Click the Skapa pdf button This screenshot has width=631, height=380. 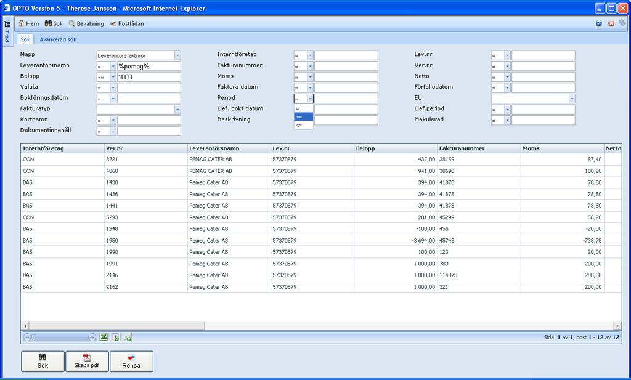click(x=87, y=361)
